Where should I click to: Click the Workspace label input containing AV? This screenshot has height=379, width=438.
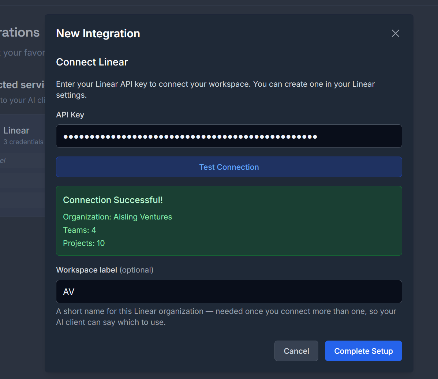tap(229, 292)
